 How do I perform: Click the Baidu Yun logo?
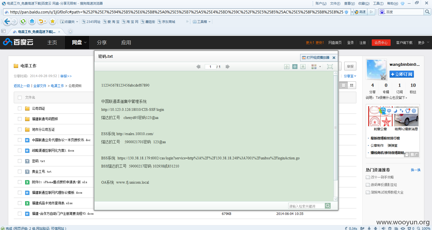point(18,42)
